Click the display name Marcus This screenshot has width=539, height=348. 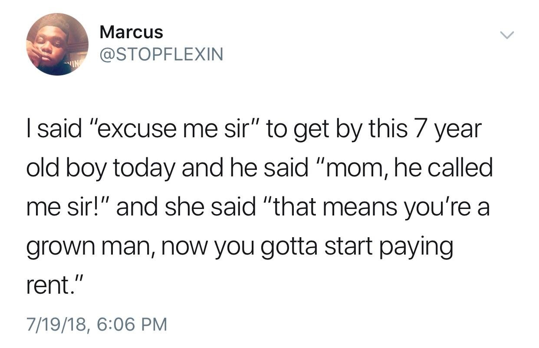click(x=131, y=32)
